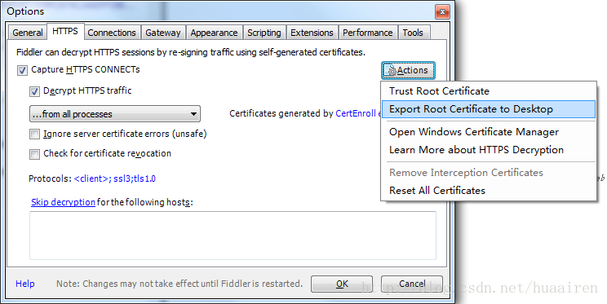Switch to the General tab

(x=28, y=33)
